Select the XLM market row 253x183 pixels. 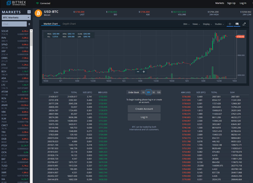tap(15, 120)
